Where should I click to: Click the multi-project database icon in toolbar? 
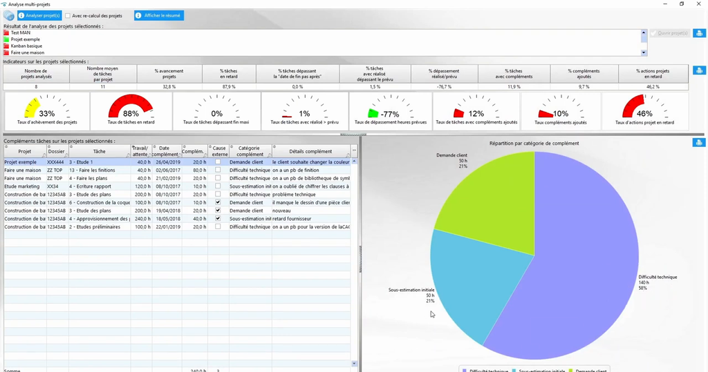click(x=8, y=16)
